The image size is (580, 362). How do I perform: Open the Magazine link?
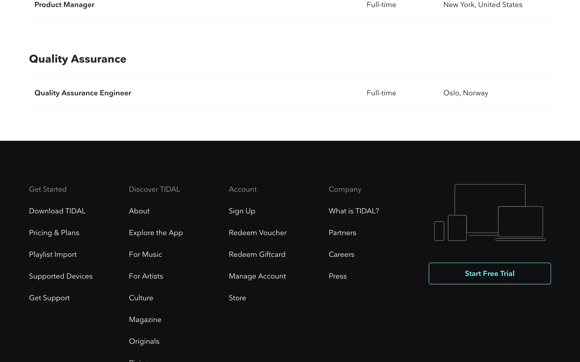(145, 319)
